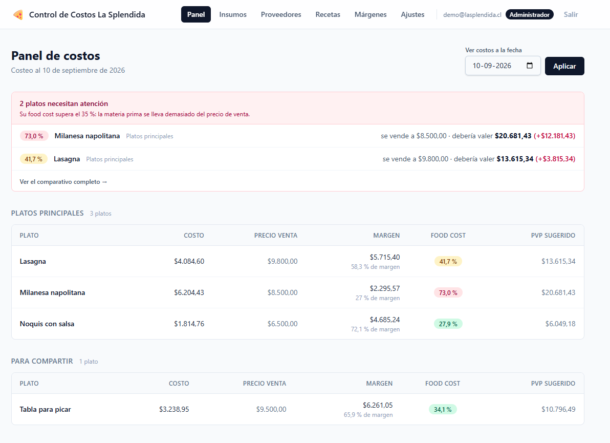Click the 34,1 % food cost badge
The height and width of the screenshot is (443, 610).
(443, 410)
